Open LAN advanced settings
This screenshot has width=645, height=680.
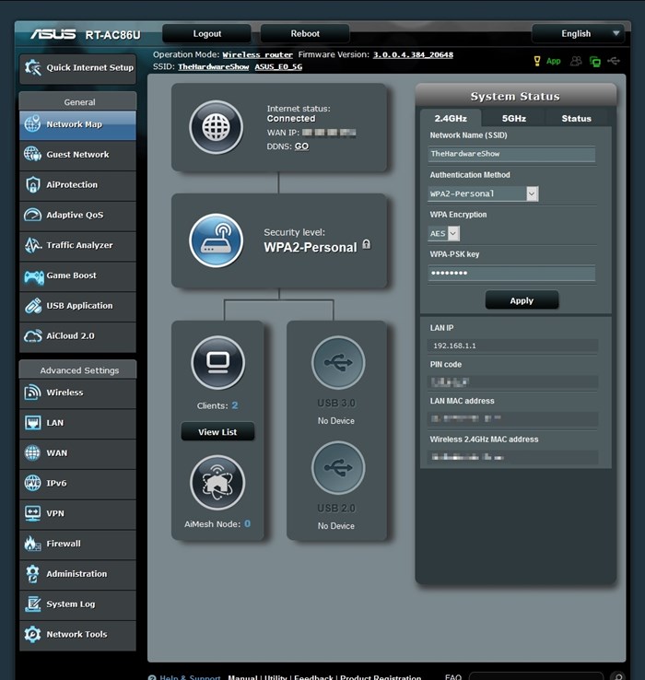click(77, 423)
